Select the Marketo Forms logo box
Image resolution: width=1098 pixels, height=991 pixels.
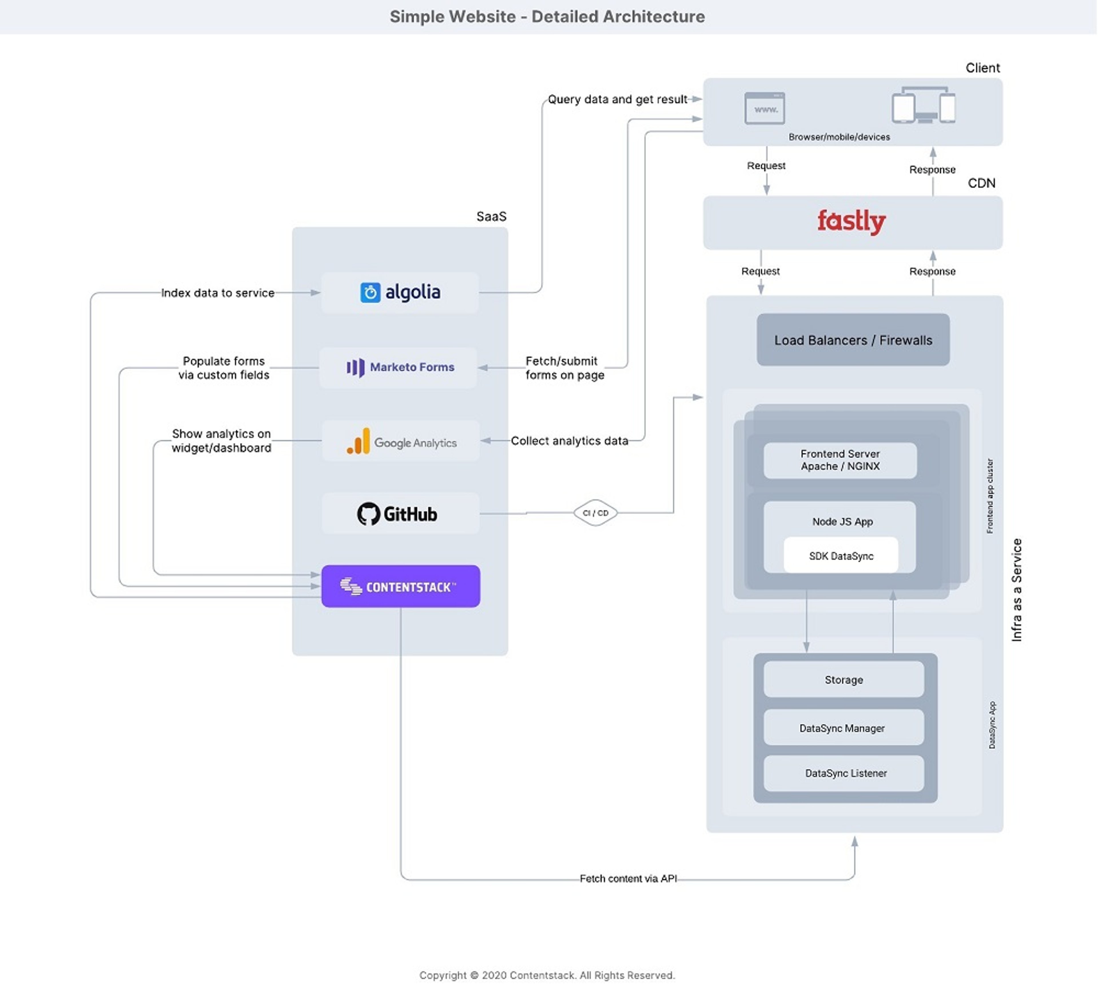click(399, 368)
